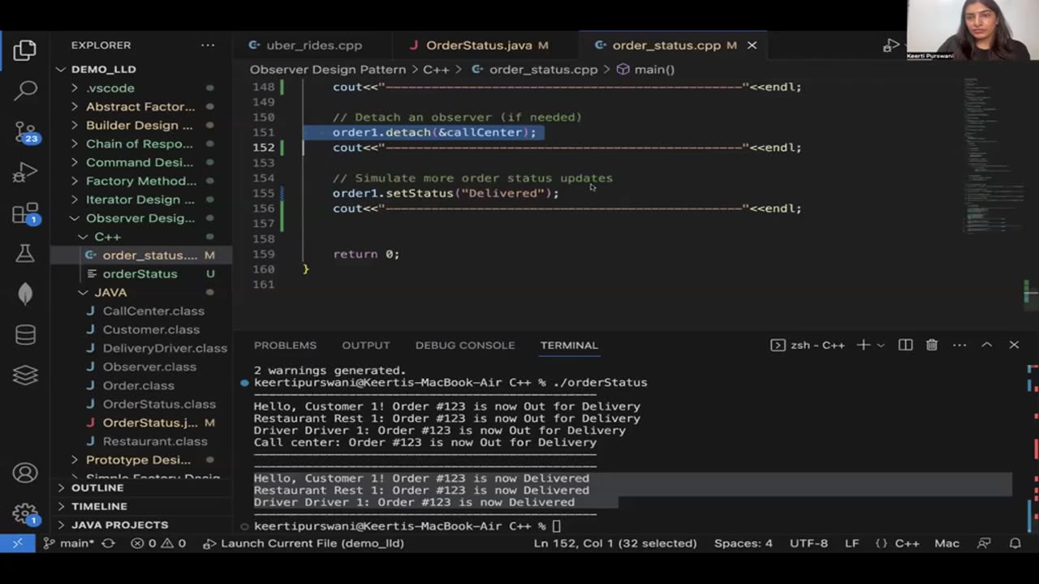The image size is (1039, 584).
Task: Change encoding via UTF-8
Action: tap(808, 543)
